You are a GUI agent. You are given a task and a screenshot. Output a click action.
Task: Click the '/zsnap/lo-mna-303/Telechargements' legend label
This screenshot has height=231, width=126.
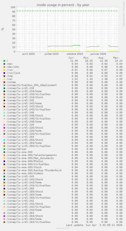point(32,155)
